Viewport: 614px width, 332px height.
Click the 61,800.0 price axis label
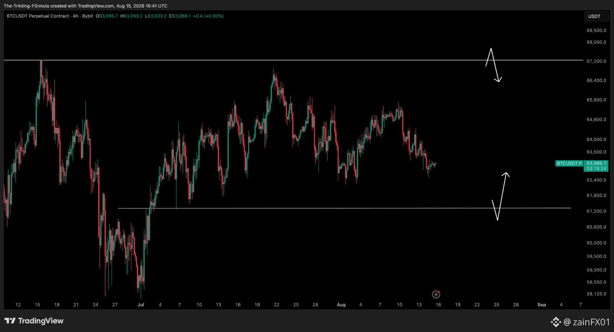(x=596, y=195)
